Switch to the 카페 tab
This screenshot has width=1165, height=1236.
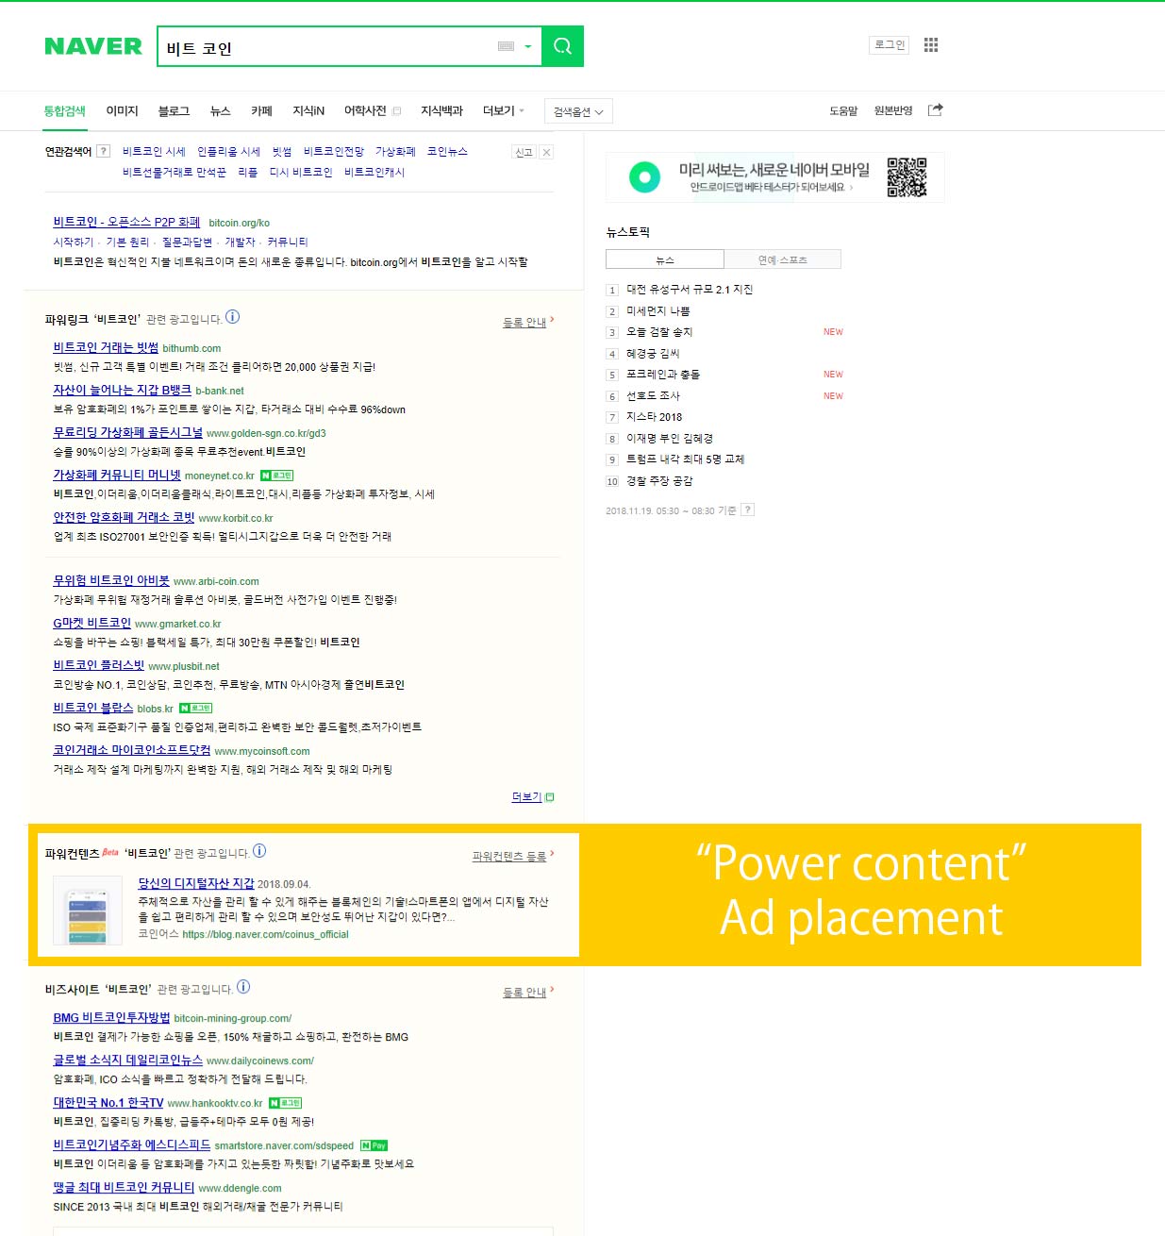click(261, 111)
